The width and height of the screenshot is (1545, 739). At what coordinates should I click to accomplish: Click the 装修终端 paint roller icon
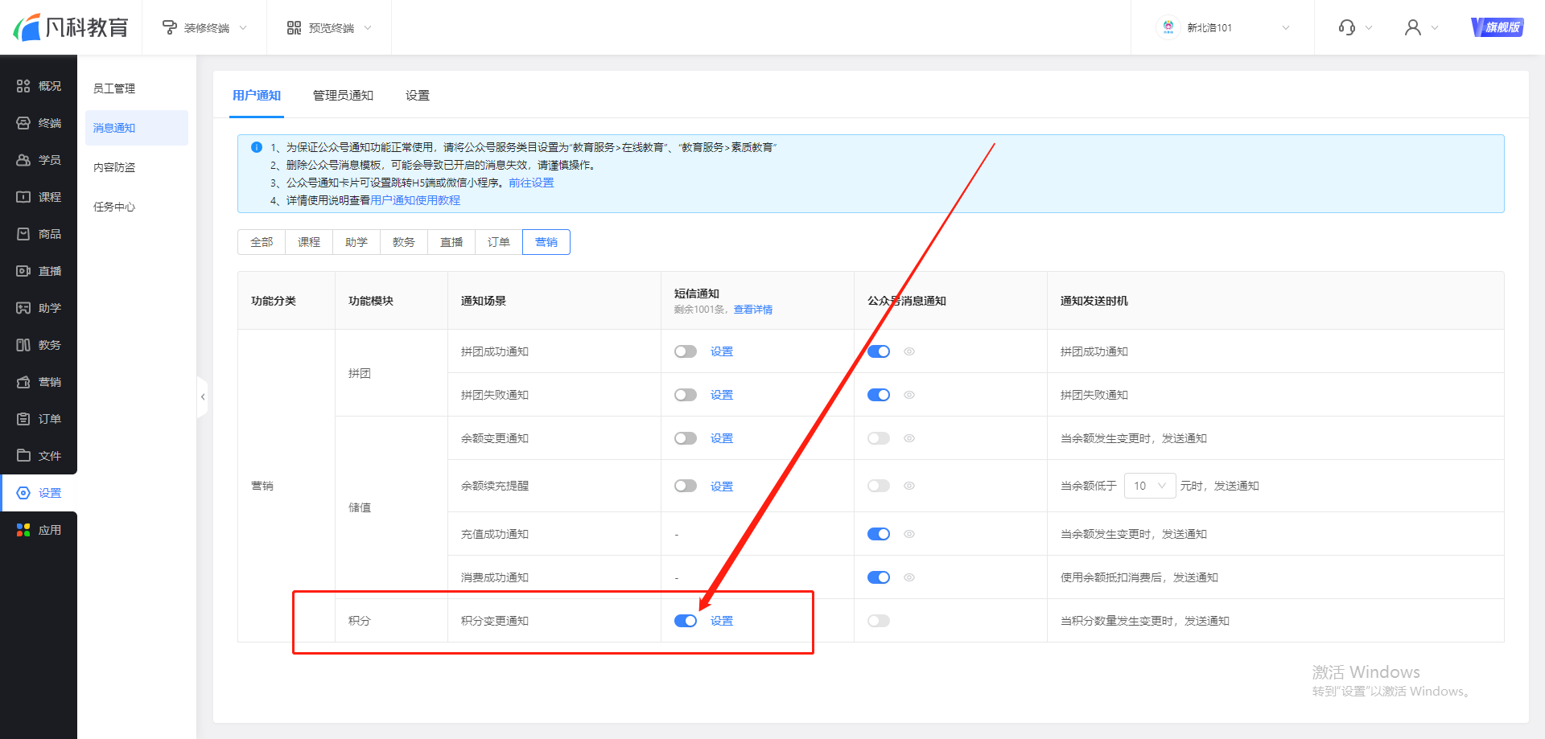click(170, 28)
